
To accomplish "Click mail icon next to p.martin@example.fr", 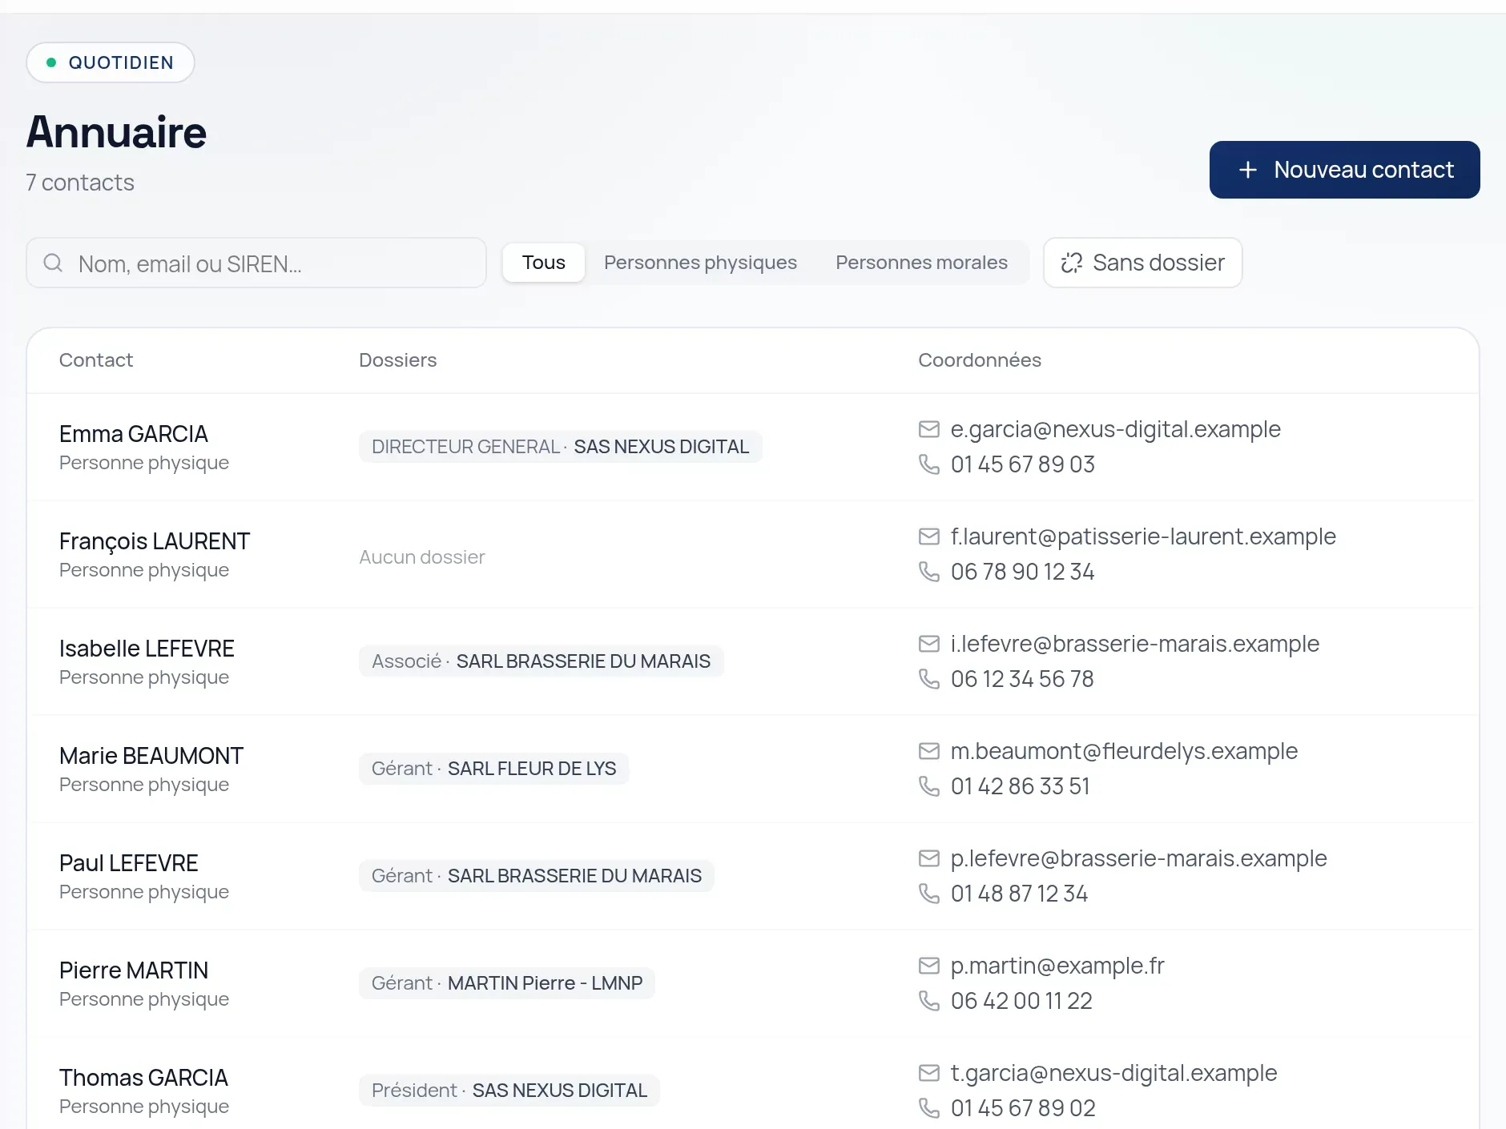I will point(928,966).
